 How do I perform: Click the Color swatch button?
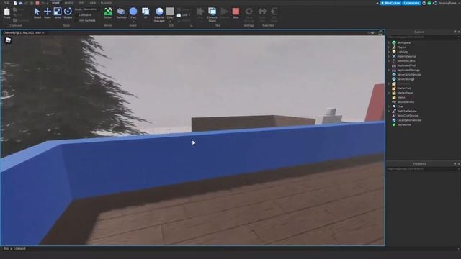click(x=170, y=12)
